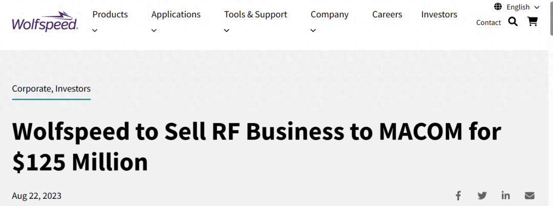Expand the Company menu chevron
553x206 pixels.
(x=313, y=30)
